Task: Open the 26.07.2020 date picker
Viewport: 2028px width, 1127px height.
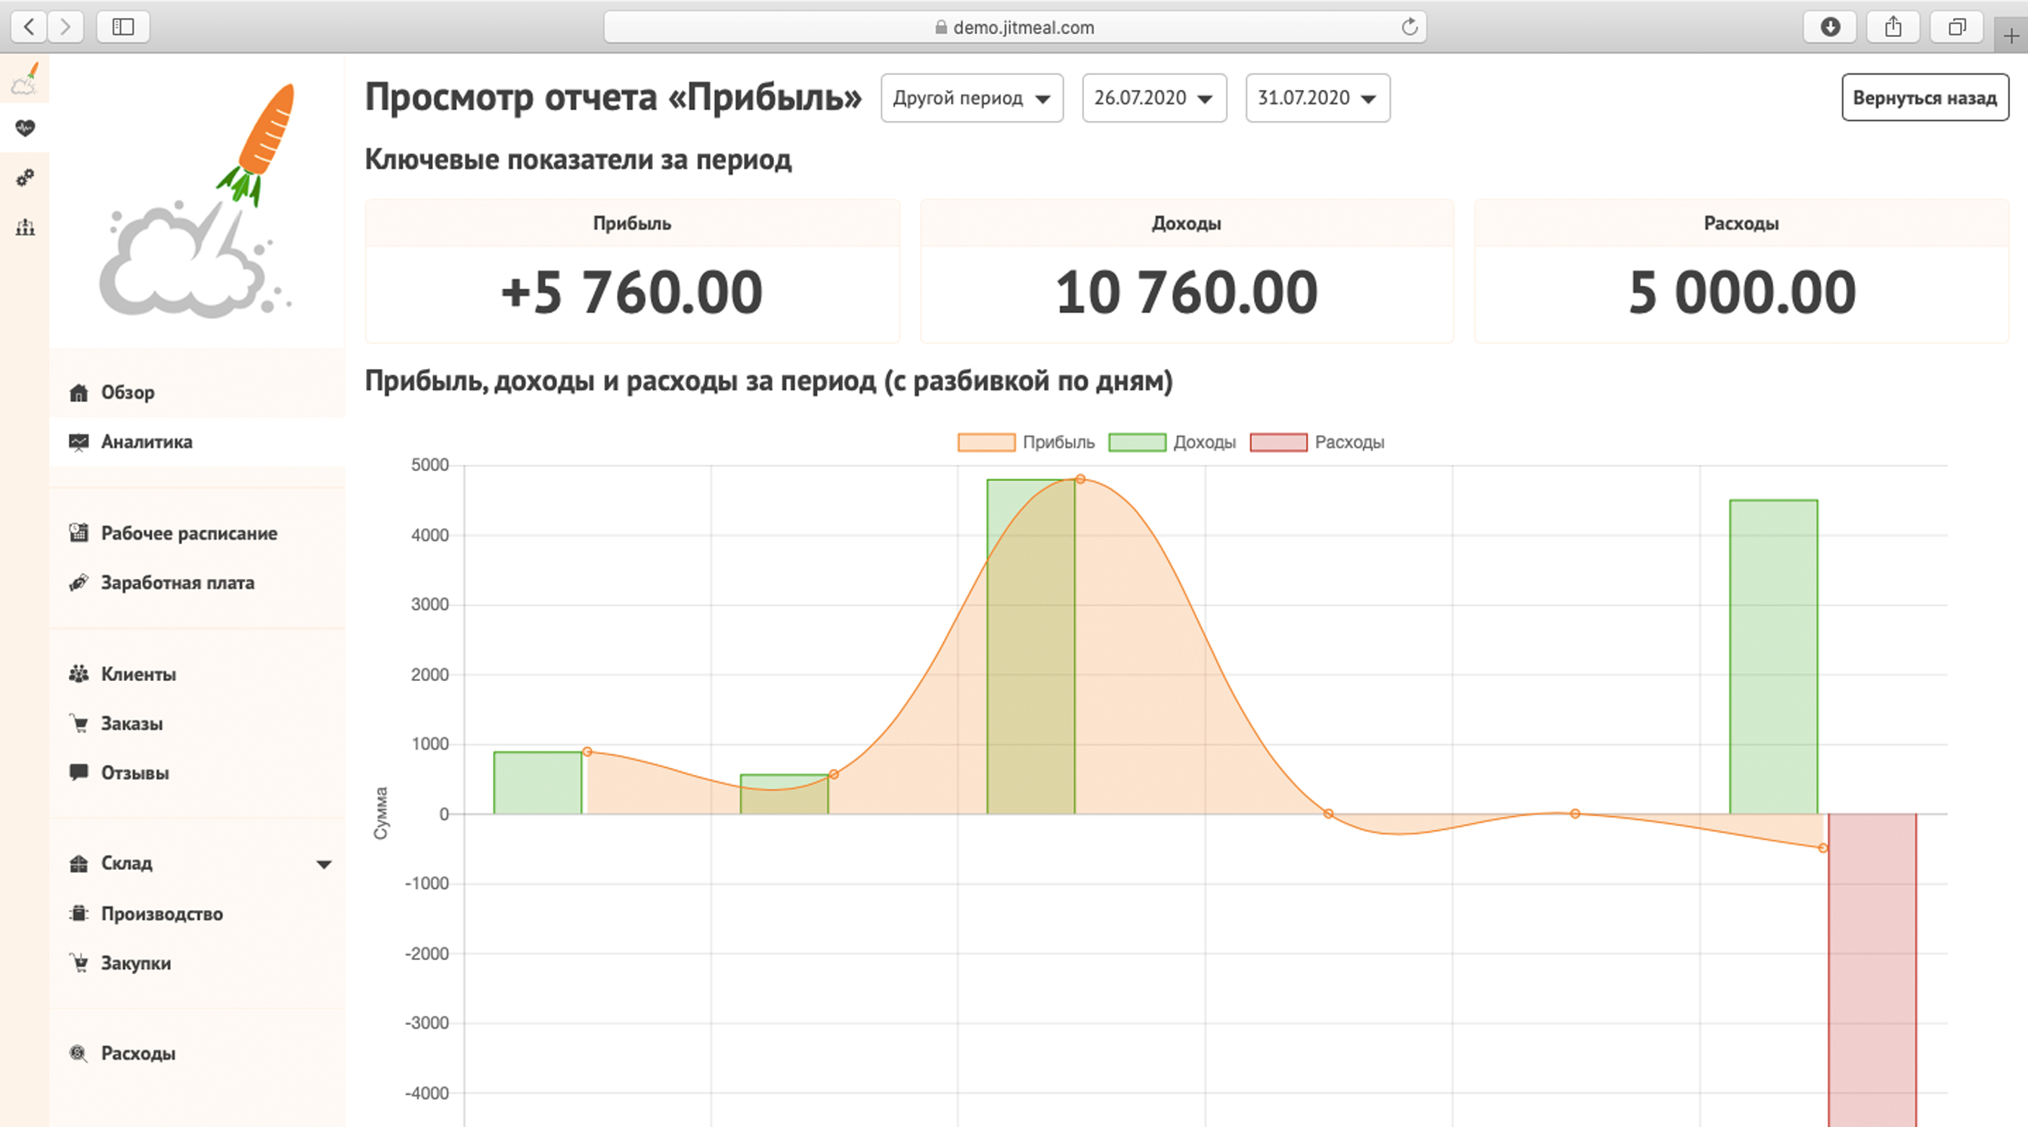Action: 1153,98
